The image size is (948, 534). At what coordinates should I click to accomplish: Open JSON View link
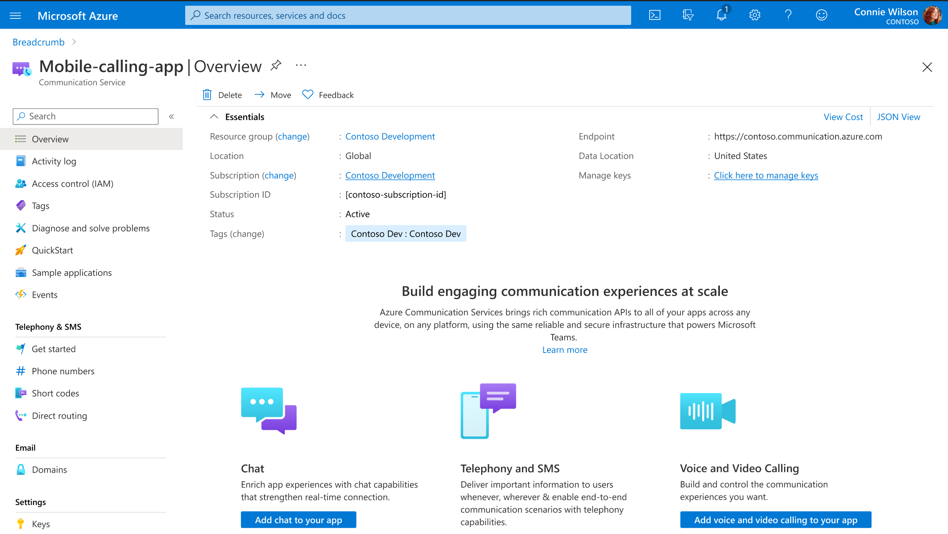coord(898,117)
